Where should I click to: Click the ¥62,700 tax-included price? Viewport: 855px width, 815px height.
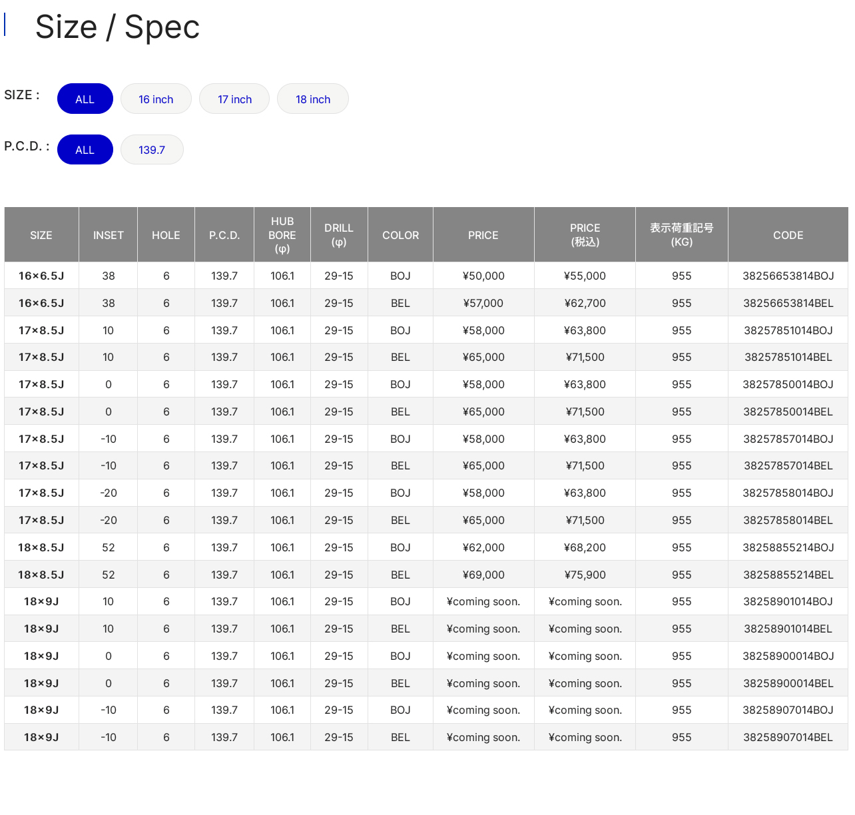[x=585, y=303]
